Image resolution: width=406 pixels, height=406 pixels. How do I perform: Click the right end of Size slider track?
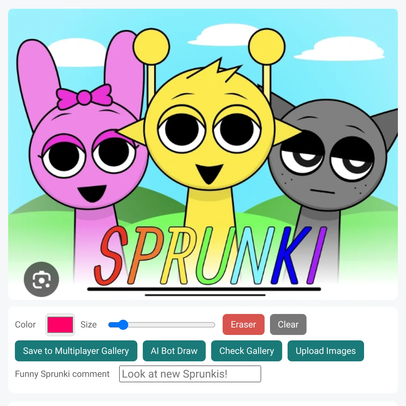coord(212,325)
